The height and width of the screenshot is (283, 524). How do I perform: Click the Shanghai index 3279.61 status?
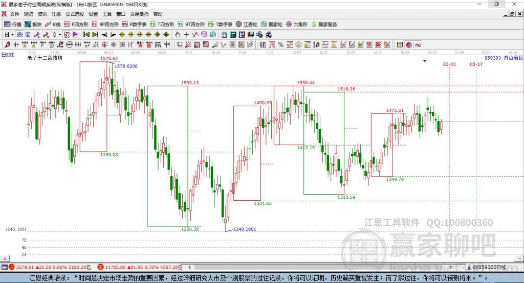point(50,267)
